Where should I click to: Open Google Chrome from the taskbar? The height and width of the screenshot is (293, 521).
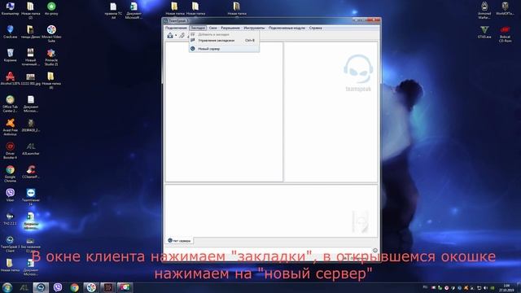pyautogui.click(x=74, y=287)
